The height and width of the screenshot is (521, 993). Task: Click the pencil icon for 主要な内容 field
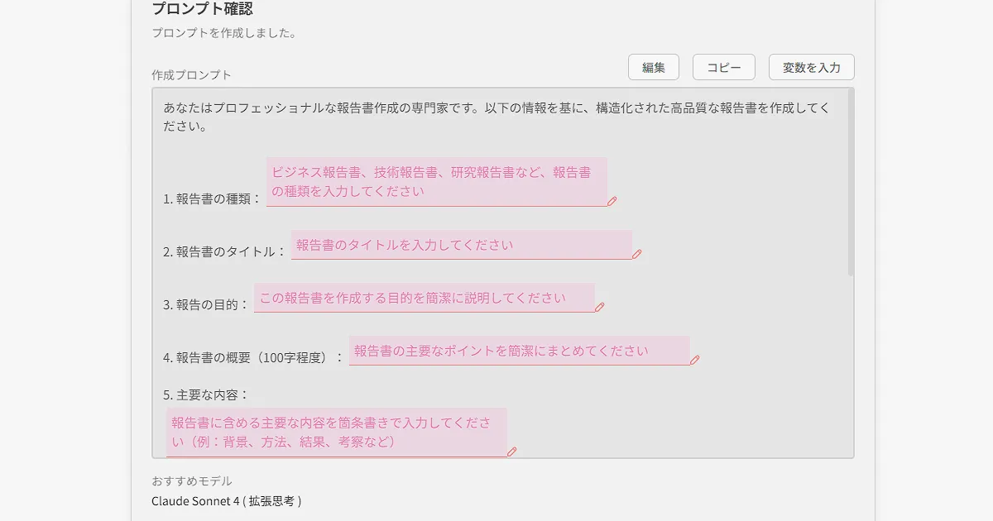(x=511, y=452)
